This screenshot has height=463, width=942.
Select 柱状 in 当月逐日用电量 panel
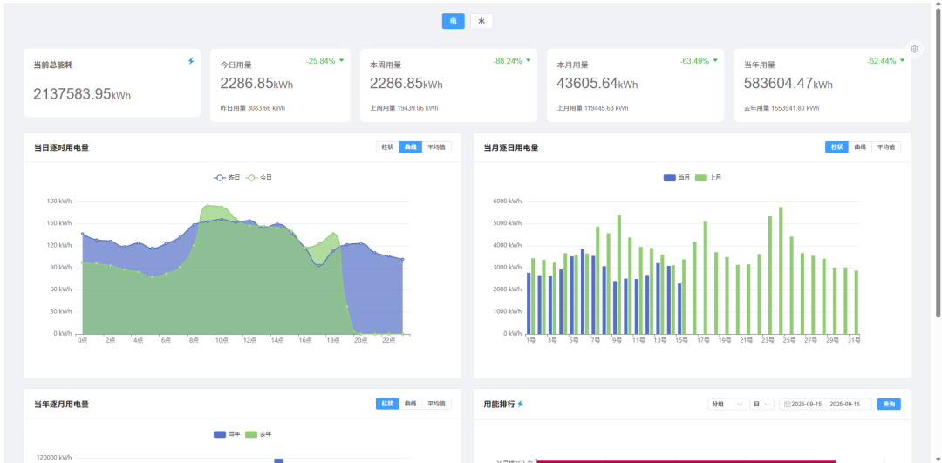pyautogui.click(x=836, y=147)
